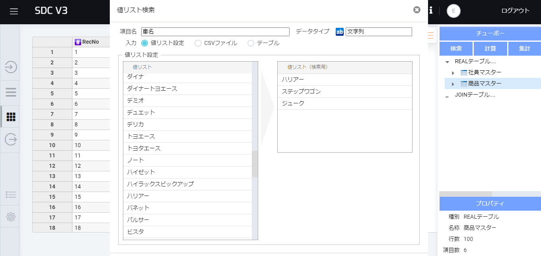Open the settings gear in the left sidebar
Viewport: 541px width, 256px height.
pos(10,217)
